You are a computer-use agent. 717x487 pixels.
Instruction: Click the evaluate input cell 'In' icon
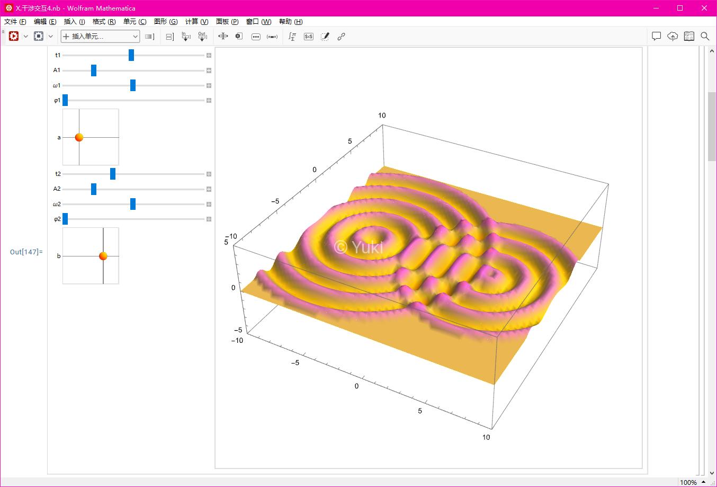186,37
